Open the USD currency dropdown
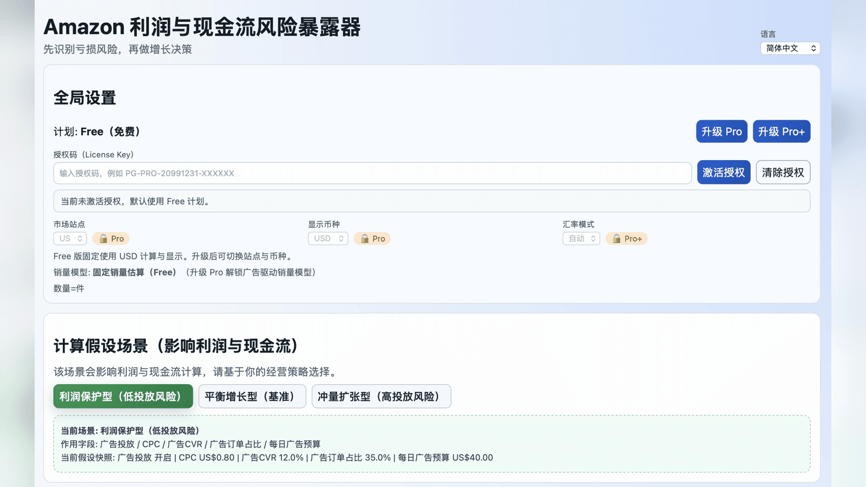This screenshot has height=487, width=866. (327, 238)
